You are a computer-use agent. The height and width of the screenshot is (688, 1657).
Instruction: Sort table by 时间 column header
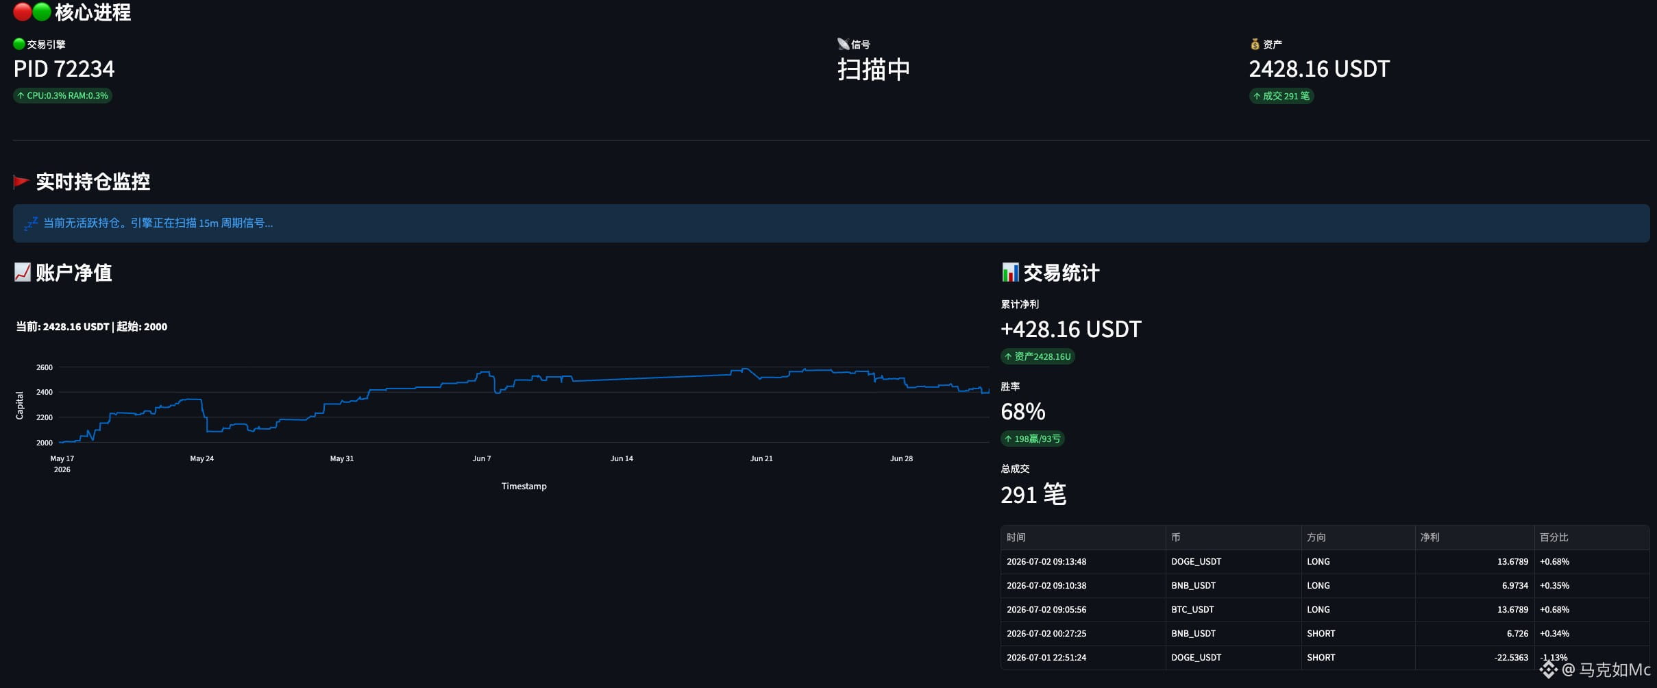click(1083, 537)
